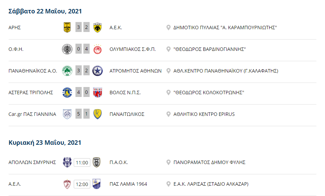Click the Ατρόμητος blue star crest
325x196 pixels.
98,71
